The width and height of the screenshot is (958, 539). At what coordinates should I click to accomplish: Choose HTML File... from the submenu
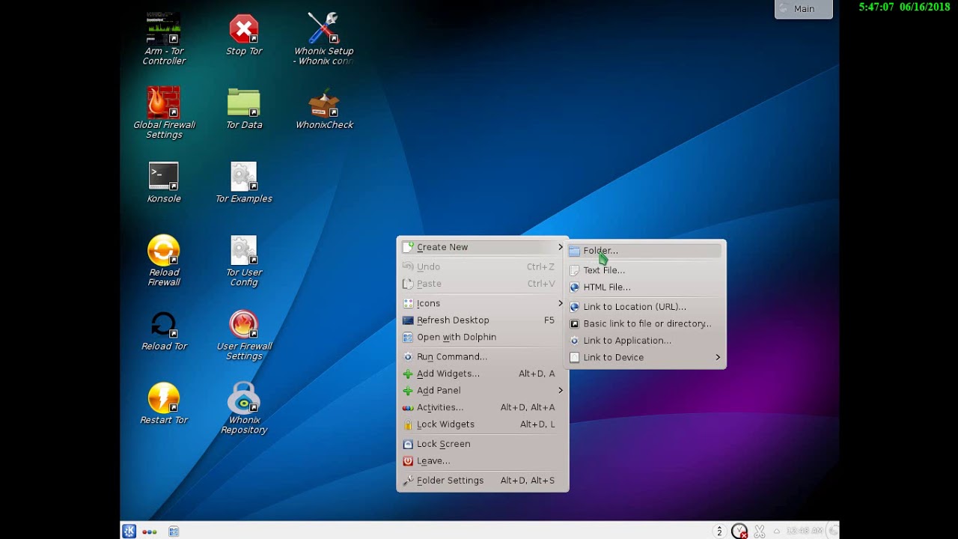[645, 287]
